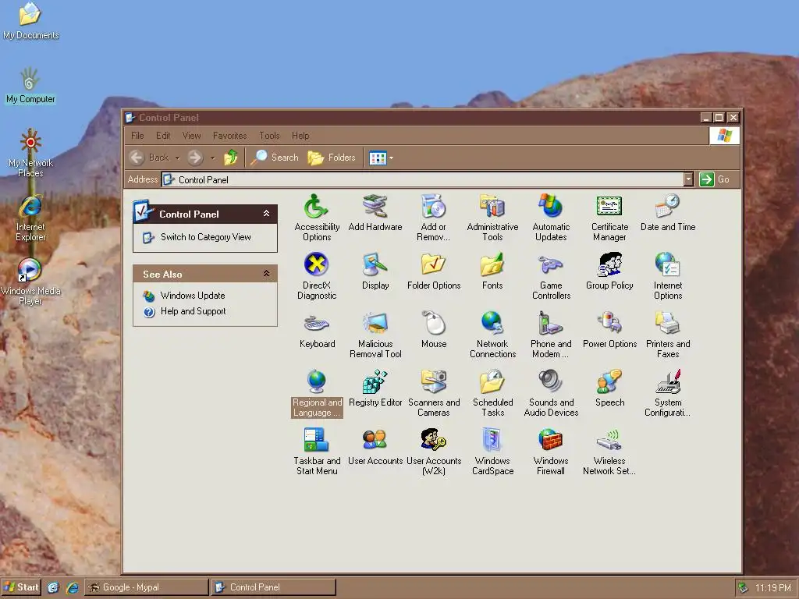Viewport: 799px width, 599px height.
Task: Open the Views dropdown button
Action: point(381,158)
